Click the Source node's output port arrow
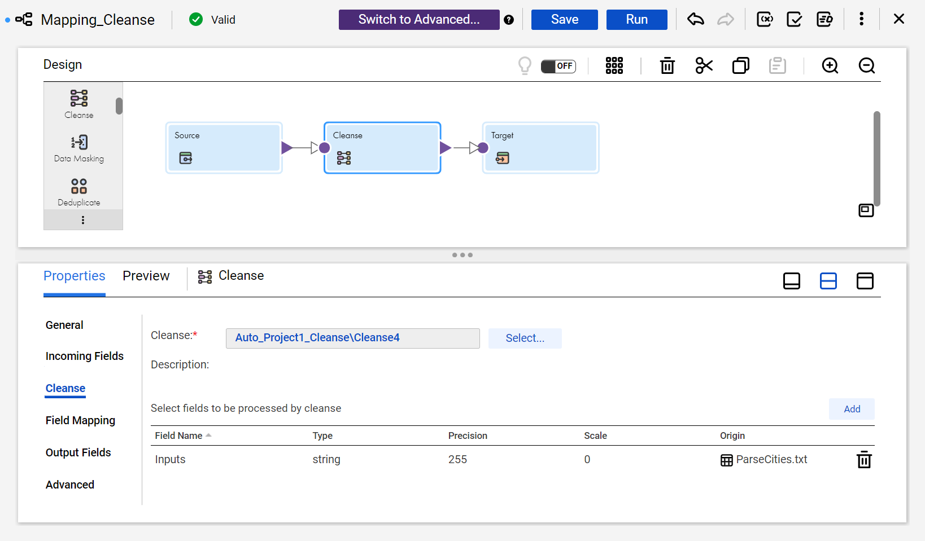Screen dimensions: 925x541 287,148
